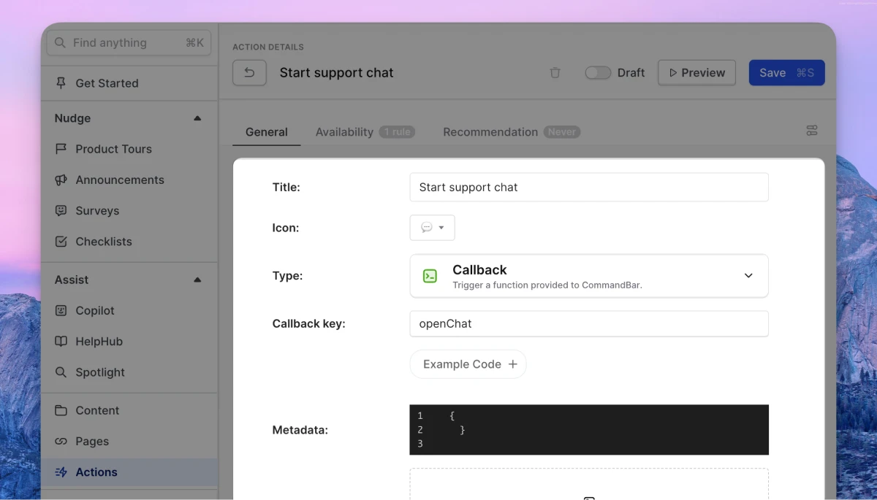Switch to the General tab

(267, 132)
